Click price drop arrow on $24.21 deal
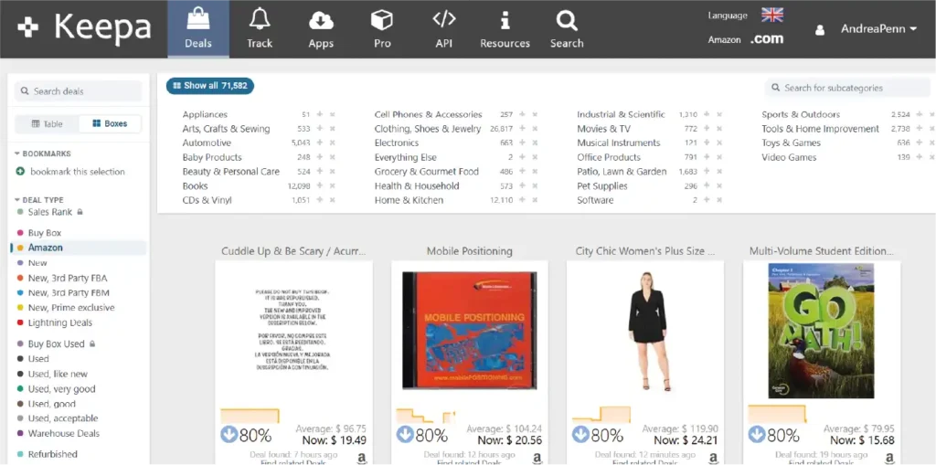The width and height of the screenshot is (936, 465). pyautogui.click(x=580, y=435)
